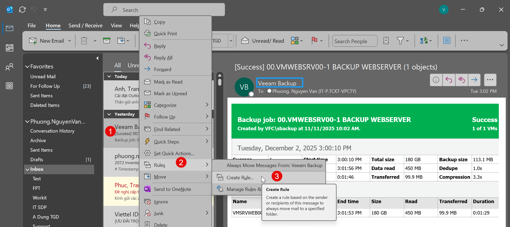This screenshot has width=510, height=227.
Task: Click the Archive icon in ribbon
Action: (x=107, y=41)
